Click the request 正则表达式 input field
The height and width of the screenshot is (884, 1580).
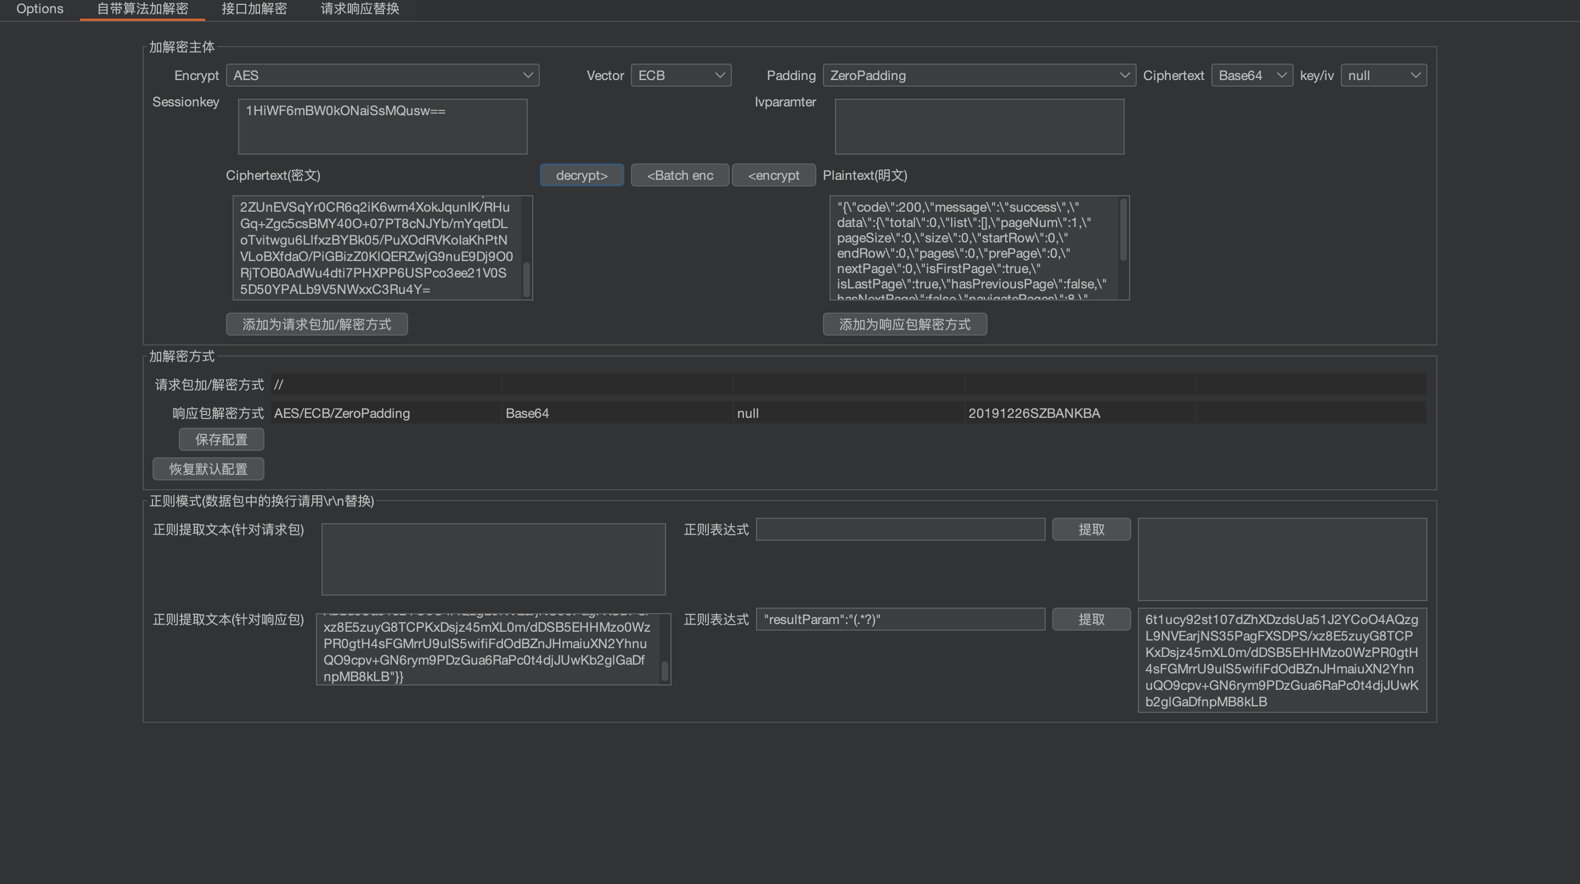tap(900, 529)
